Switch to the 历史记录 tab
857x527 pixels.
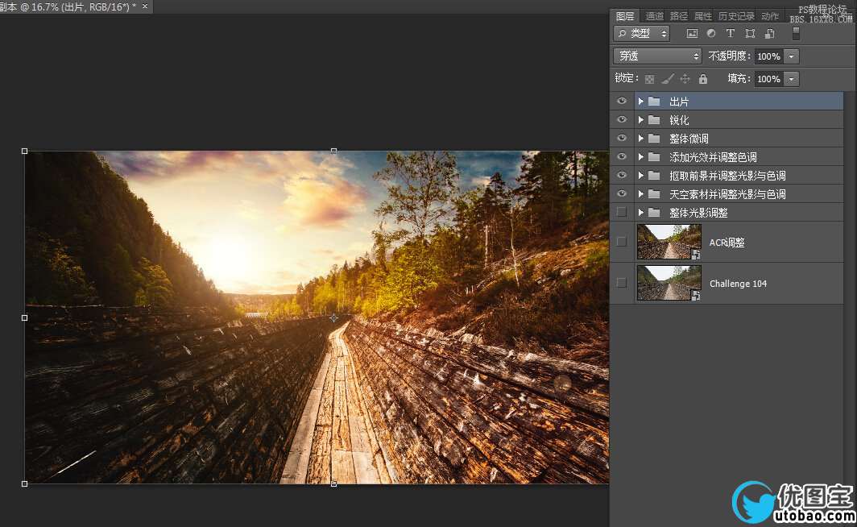[736, 16]
